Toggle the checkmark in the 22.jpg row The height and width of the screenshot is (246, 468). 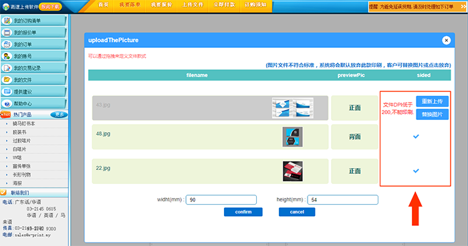(x=416, y=171)
